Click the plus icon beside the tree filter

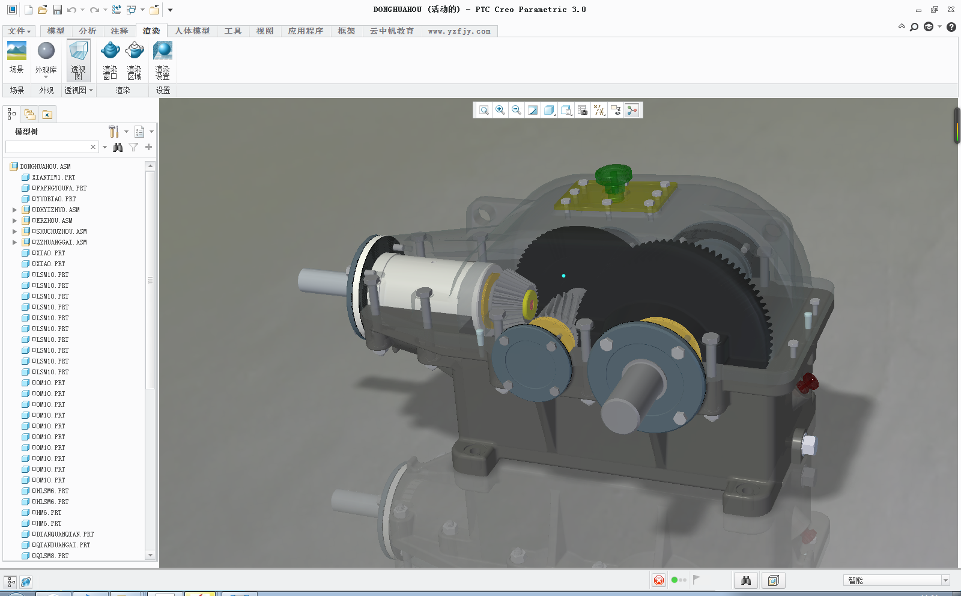pos(148,147)
